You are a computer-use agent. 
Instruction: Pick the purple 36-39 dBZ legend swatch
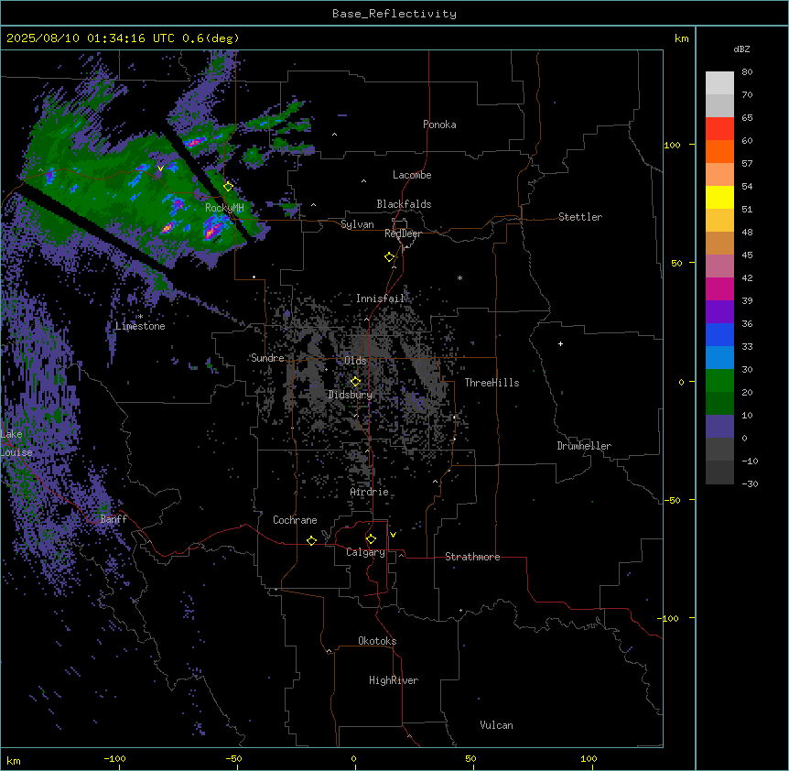719,312
